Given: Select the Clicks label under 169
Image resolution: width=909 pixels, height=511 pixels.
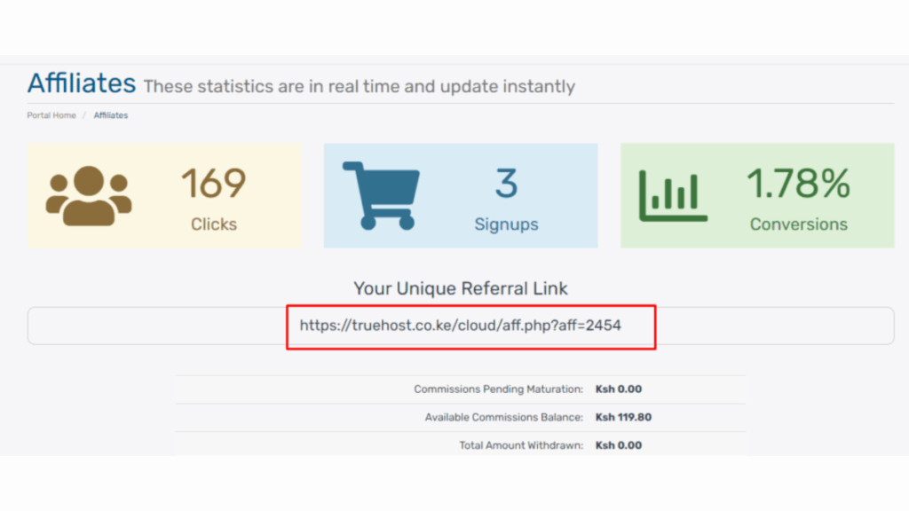Looking at the screenshot, I should (x=214, y=224).
